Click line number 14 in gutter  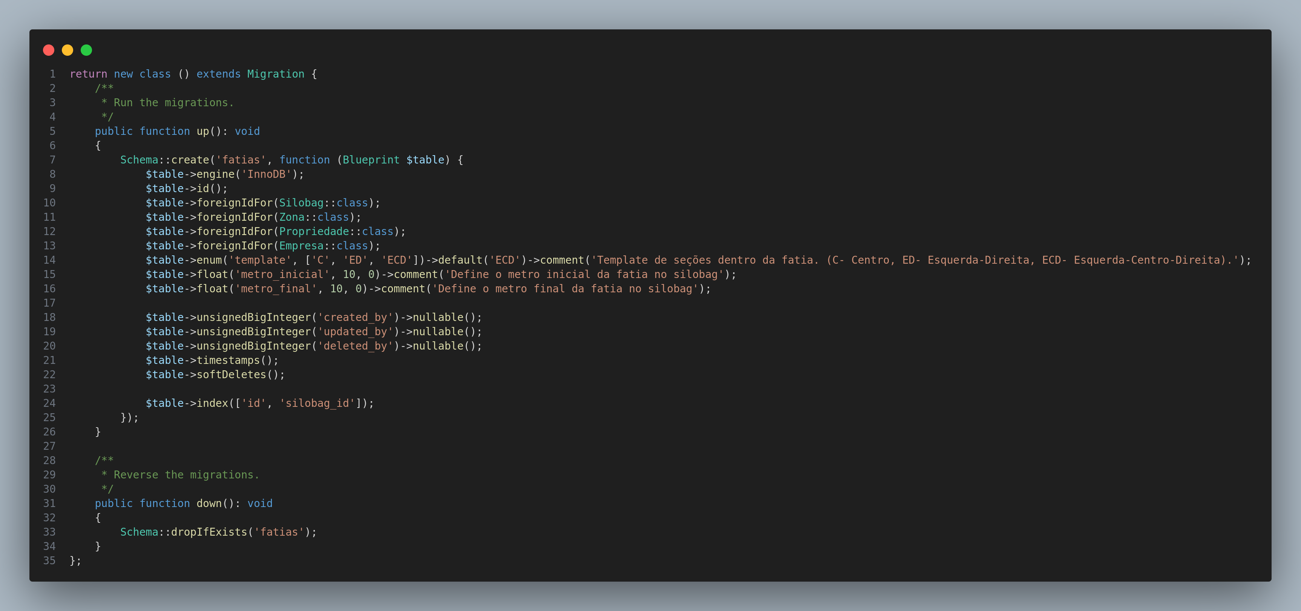(49, 260)
